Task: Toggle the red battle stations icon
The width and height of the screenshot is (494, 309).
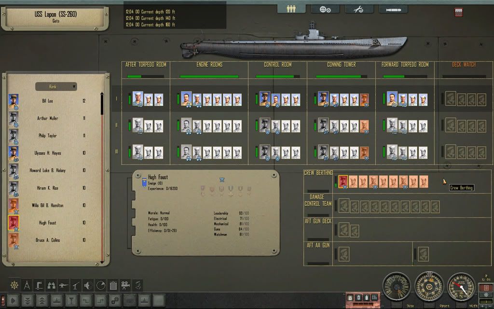Action: click(x=459, y=12)
